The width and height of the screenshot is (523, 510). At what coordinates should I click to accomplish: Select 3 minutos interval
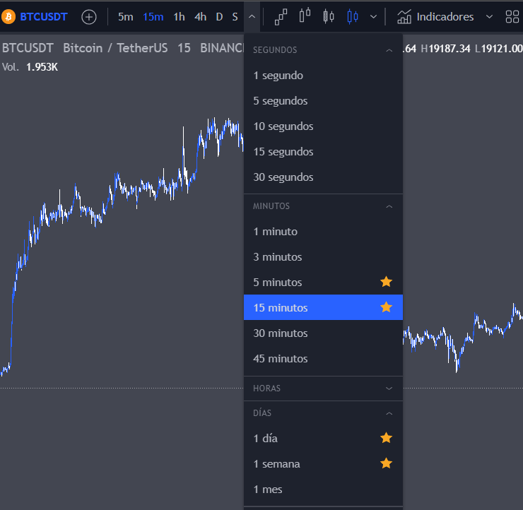323,257
